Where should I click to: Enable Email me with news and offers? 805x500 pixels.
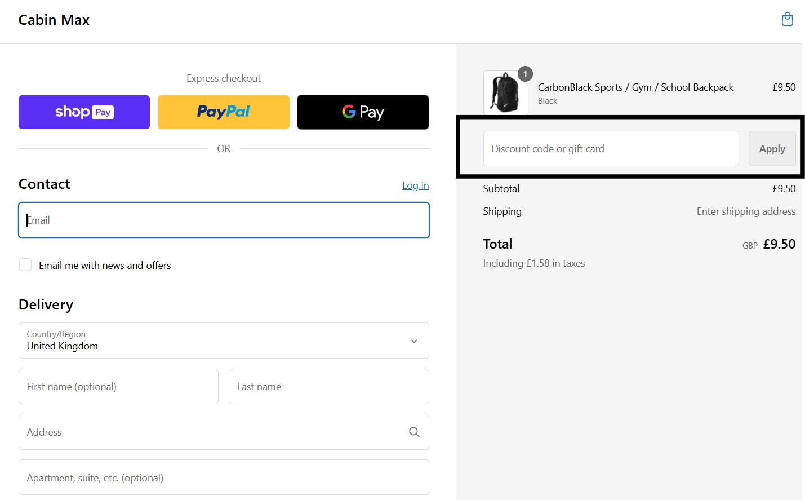point(25,265)
